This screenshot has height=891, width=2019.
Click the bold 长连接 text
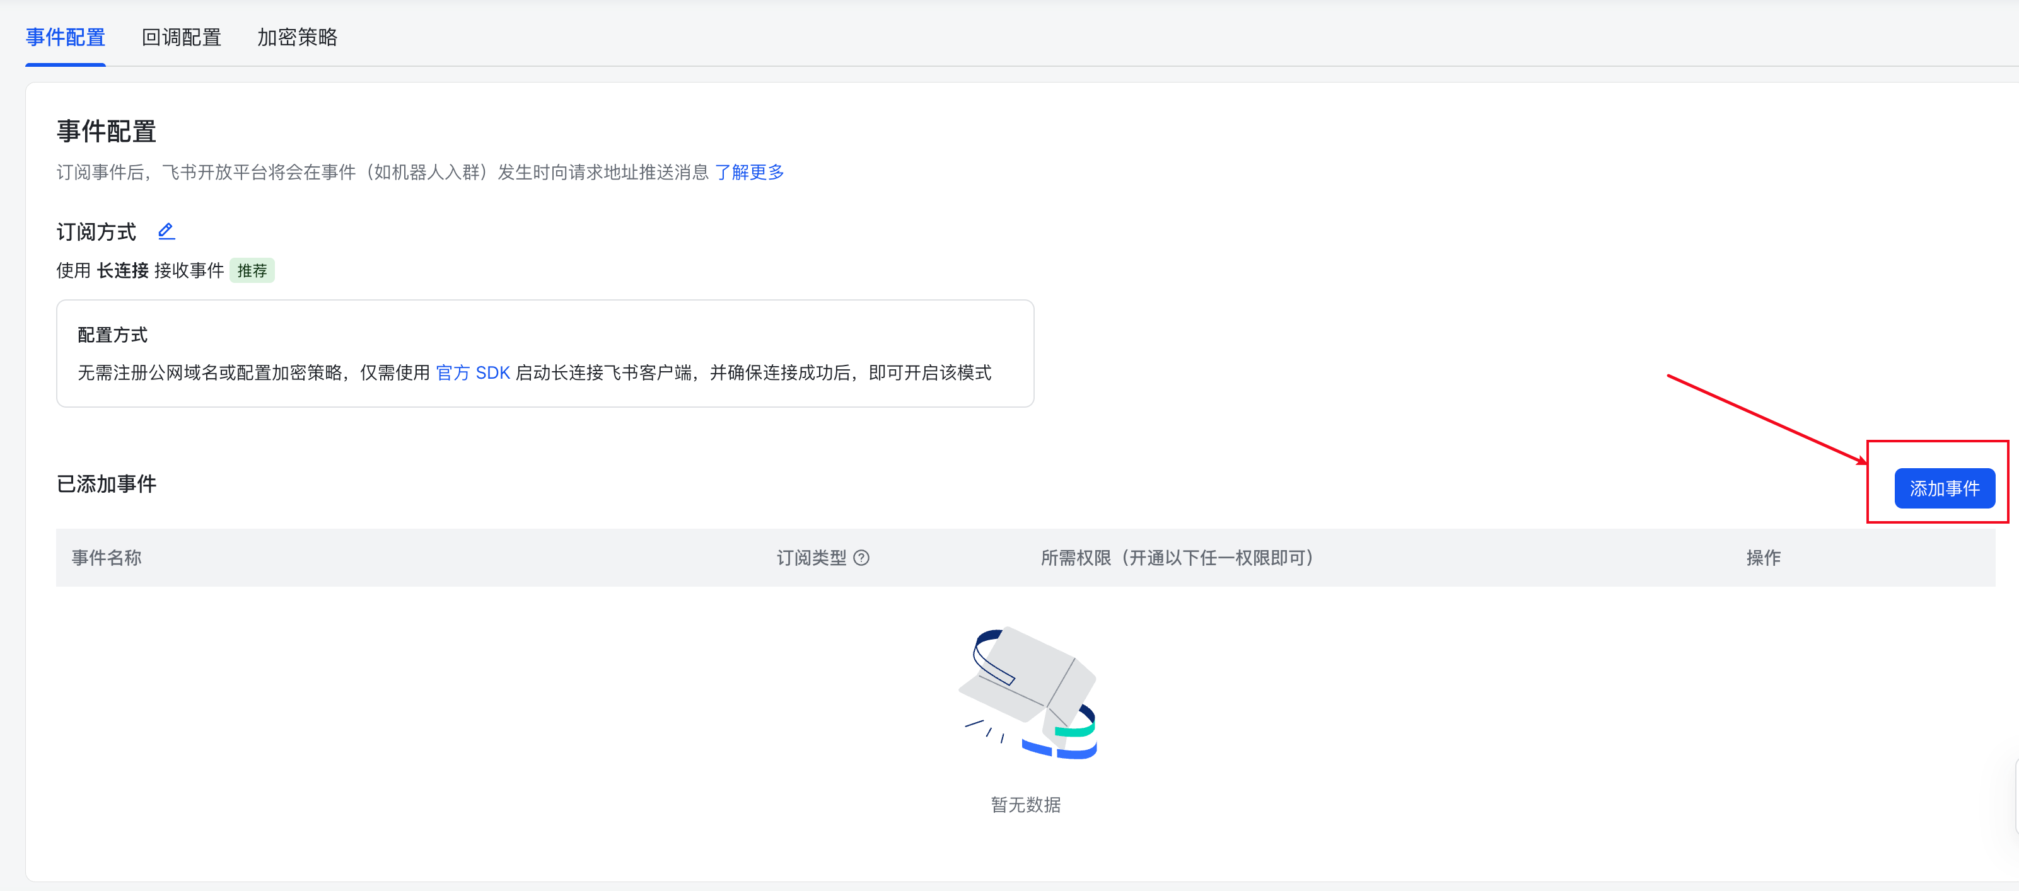pos(122,271)
